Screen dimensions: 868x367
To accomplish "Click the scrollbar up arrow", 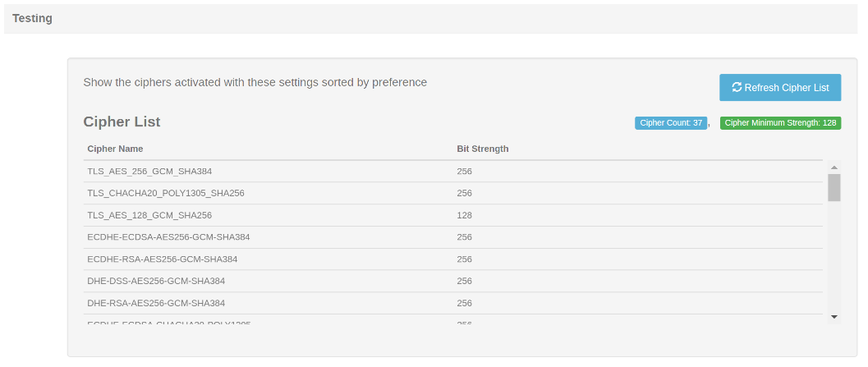I will click(x=834, y=167).
